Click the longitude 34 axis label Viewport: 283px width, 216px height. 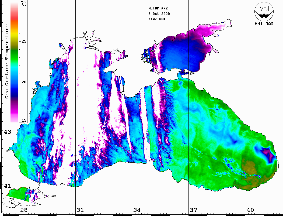[137, 210]
